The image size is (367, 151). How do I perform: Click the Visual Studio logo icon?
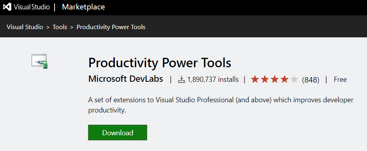click(7, 7)
